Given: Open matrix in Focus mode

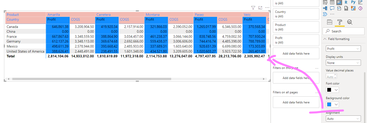Looking at the screenshot, I should point(260,8).
